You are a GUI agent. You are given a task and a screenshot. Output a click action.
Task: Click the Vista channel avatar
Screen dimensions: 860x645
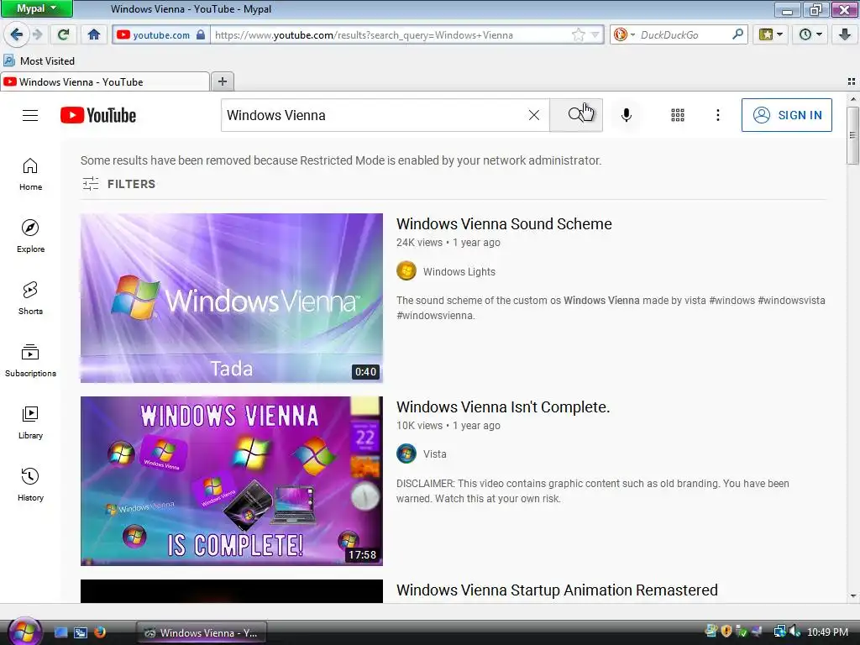[x=406, y=454]
